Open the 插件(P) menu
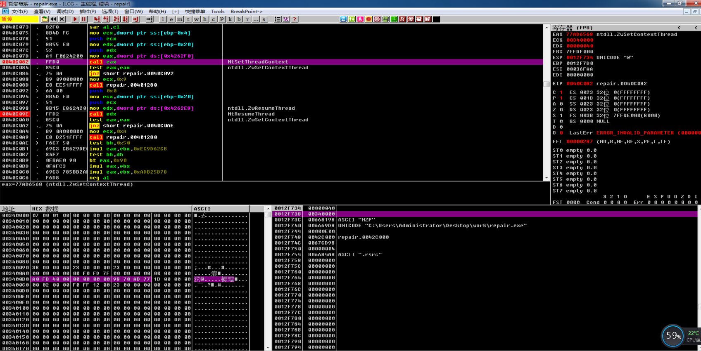Viewport: 701px width, 351px height. point(88,12)
